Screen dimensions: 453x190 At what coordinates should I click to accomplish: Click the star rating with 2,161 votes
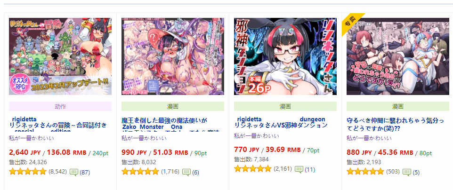[x=253, y=169]
